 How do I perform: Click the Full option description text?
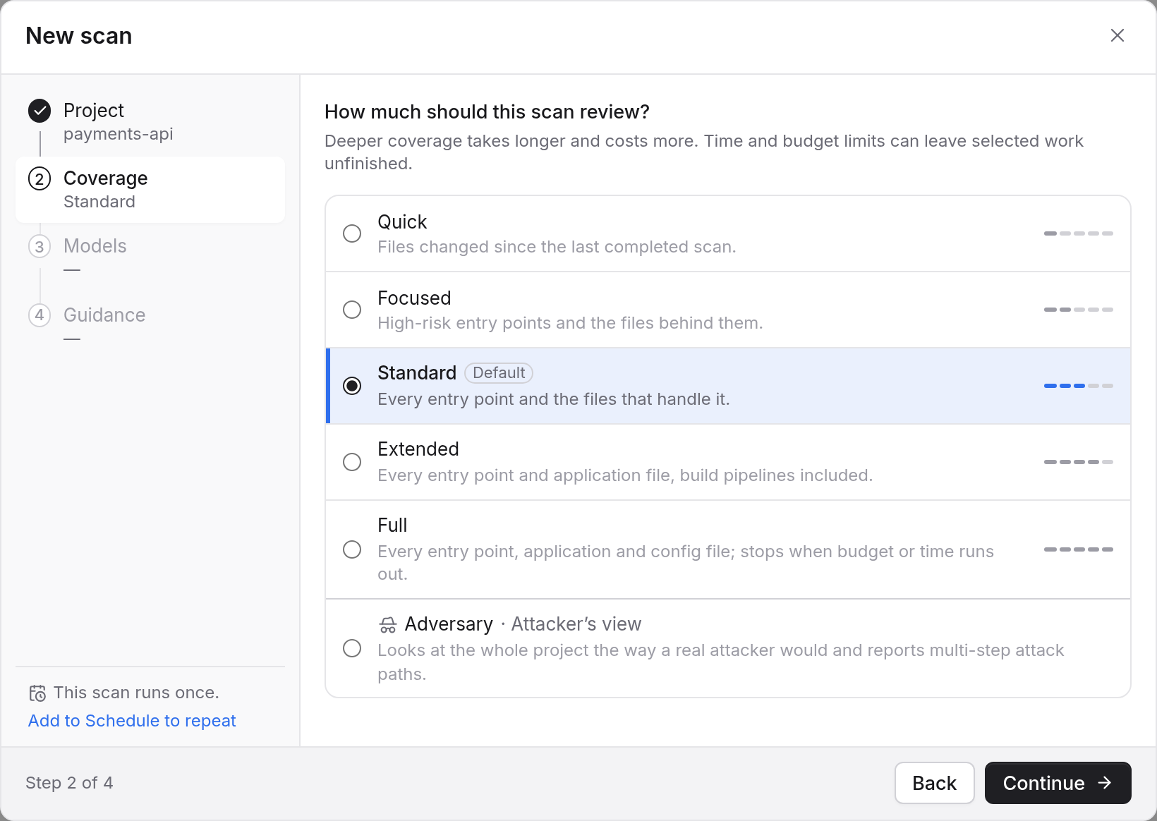(x=686, y=563)
